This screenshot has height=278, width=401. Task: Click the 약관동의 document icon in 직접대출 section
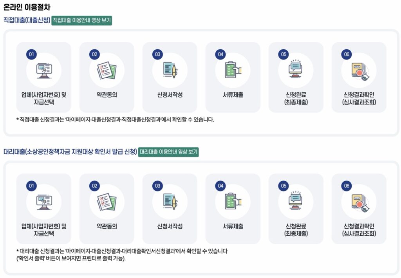point(107,70)
